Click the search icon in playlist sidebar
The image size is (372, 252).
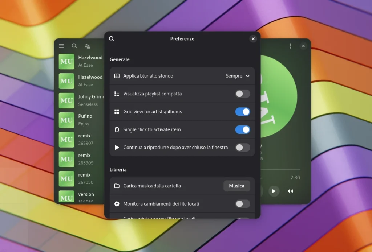coord(74,46)
